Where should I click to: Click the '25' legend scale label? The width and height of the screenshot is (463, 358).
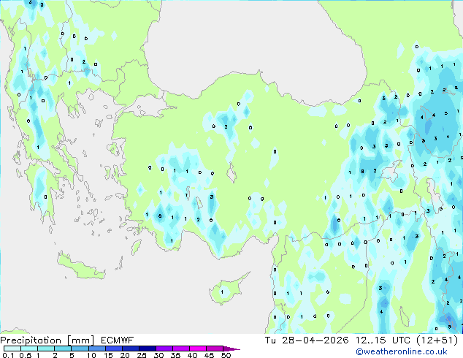142,355
